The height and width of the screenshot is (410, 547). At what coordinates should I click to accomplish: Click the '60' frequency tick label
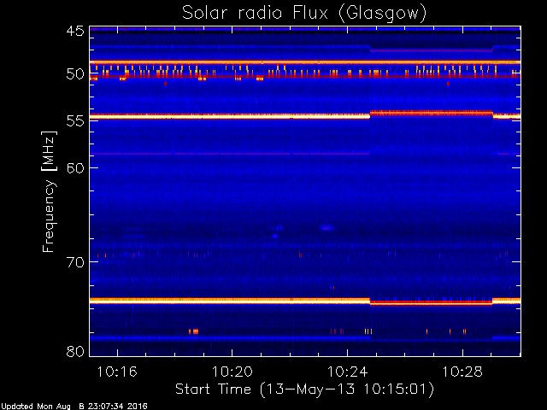tap(75, 168)
